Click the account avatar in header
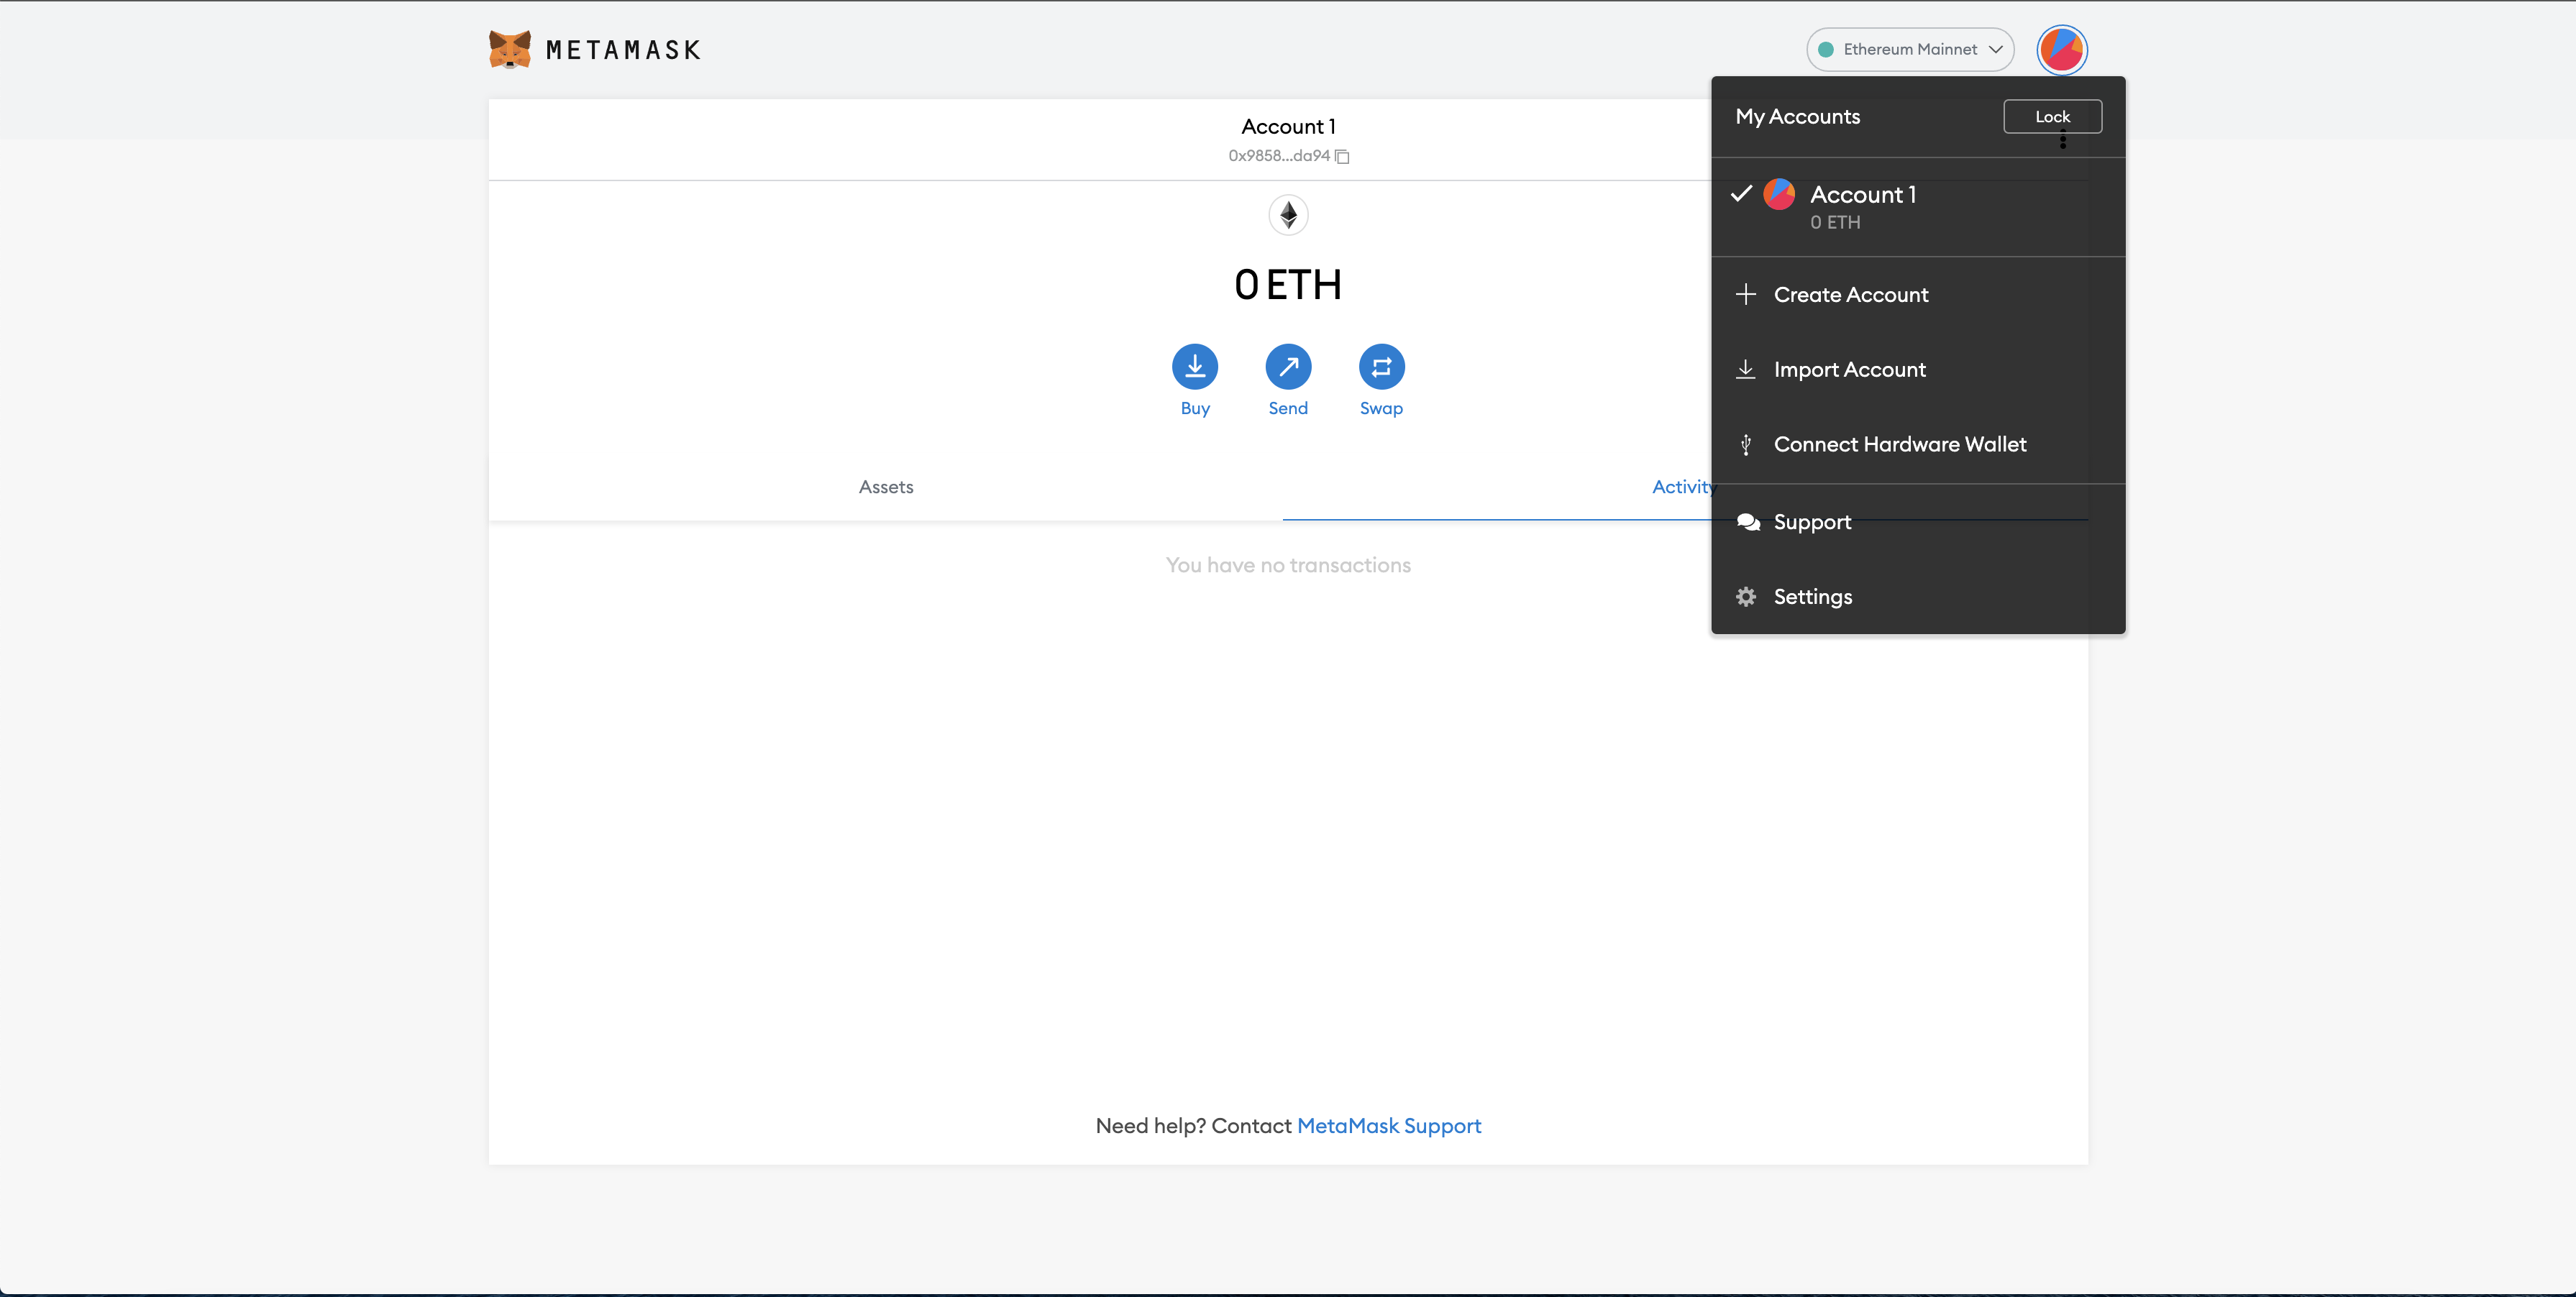Screen dimensions: 2576x1297 2061,49
